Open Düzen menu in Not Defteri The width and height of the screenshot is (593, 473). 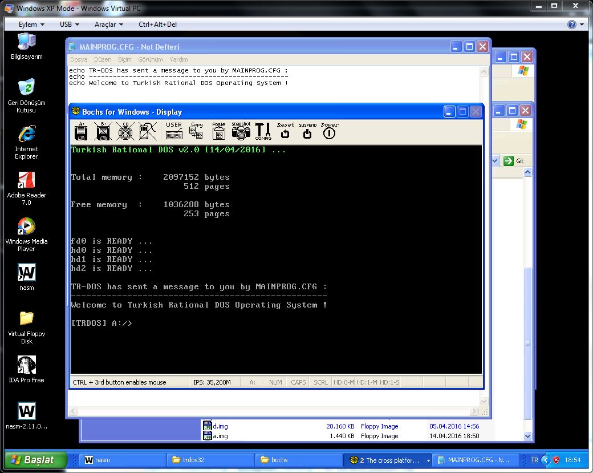103,59
